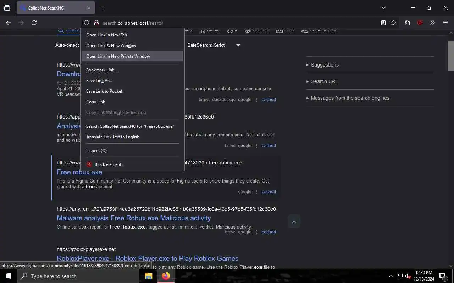
Task: Select Copy Link menu entry
Action: click(x=132, y=102)
